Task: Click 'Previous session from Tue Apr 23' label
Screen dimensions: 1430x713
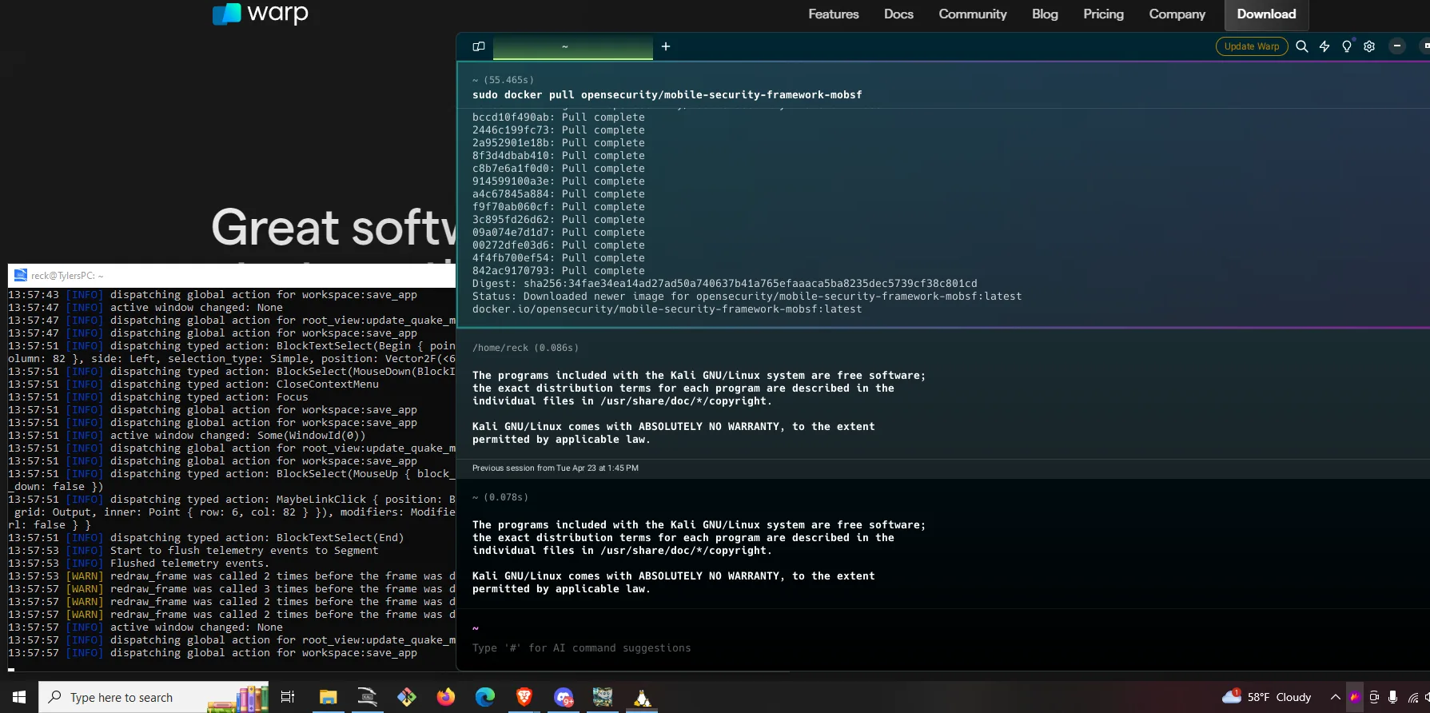Action: pos(556,468)
